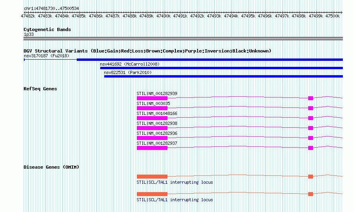The image size is (354, 212).
Task: Open the nsv441692 (McCarroll2008) variant label
Action: [x=130, y=64]
